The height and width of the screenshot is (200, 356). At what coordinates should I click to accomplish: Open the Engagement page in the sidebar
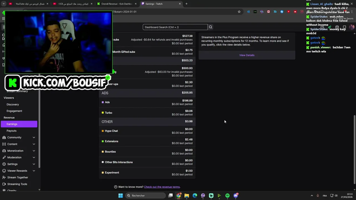[x=14, y=111]
